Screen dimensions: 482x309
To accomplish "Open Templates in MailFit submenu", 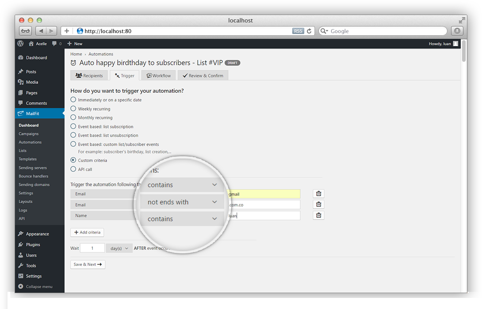I will click(28, 159).
